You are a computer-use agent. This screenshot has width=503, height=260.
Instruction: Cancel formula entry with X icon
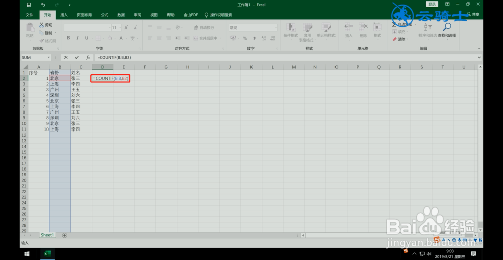pos(66,58)
